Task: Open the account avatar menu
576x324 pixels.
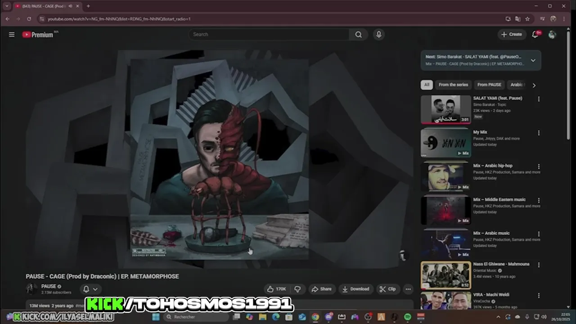Action: (x=552, y=35)
